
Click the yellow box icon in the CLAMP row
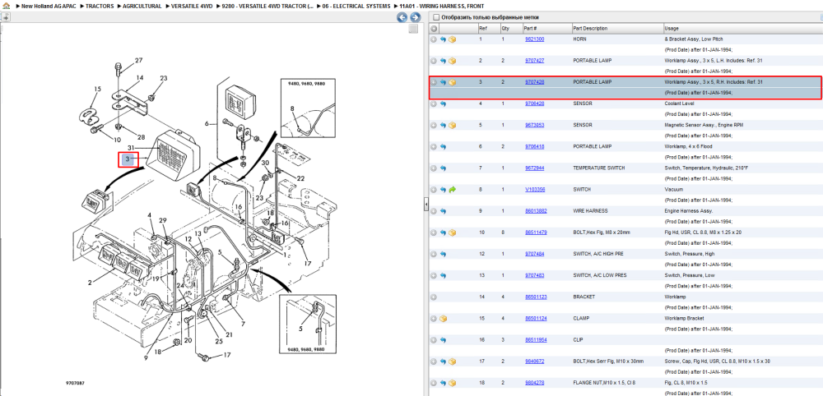click(x=443, y=319)
